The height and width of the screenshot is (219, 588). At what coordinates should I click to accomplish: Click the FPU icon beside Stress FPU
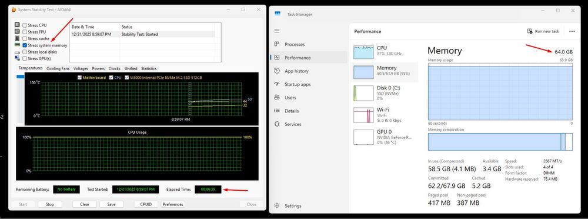(17, 32)
